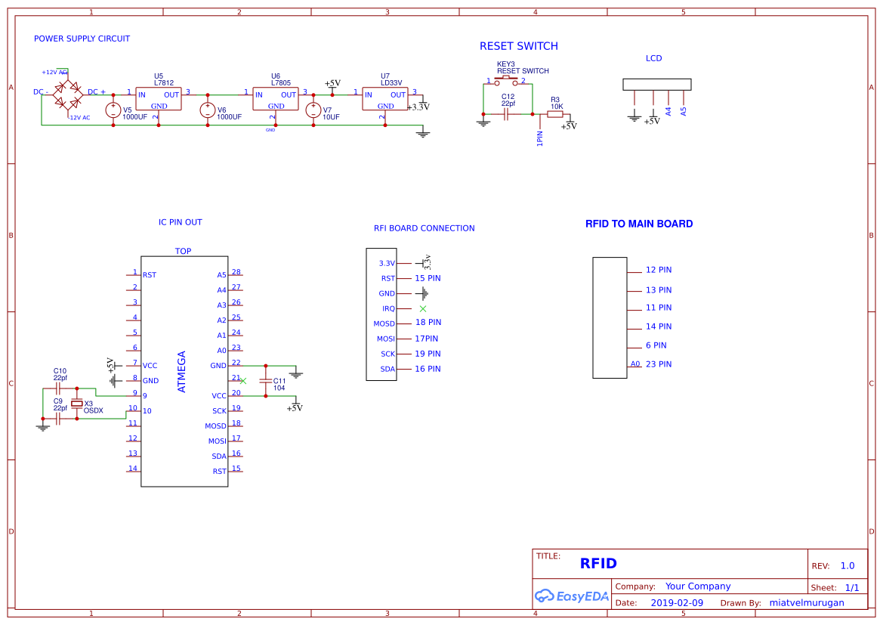
Task: Click the RFID title text
Action: pyautogui.click(x=598, y=564)
